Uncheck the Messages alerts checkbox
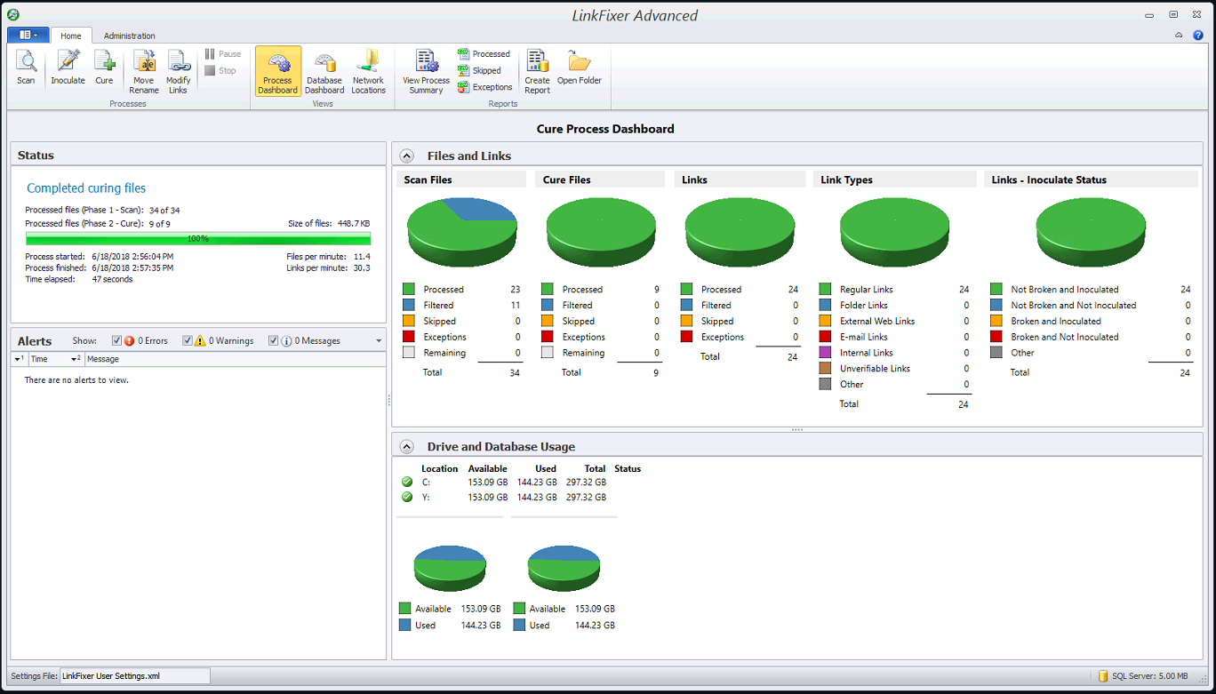The image size is (1216, 694). (x=273, y=341)
